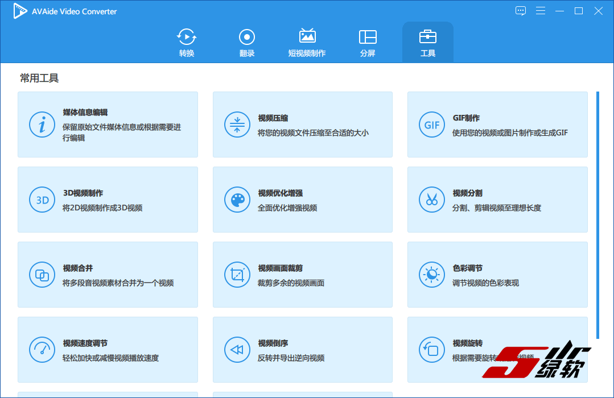Go to the 分屏 tab
This screenshot has width=614, height=398.
368,43
